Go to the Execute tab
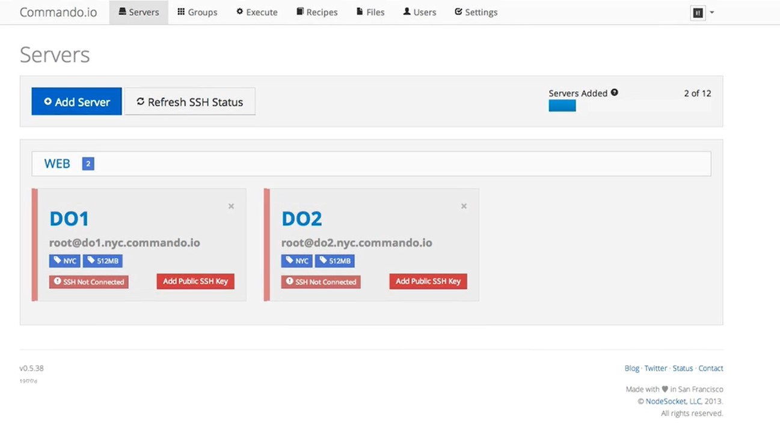780x442 pixels. [257, 12]
